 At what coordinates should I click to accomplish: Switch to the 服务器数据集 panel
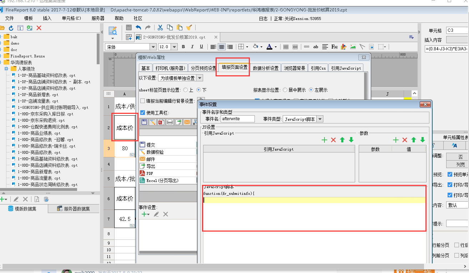(74, 209)
